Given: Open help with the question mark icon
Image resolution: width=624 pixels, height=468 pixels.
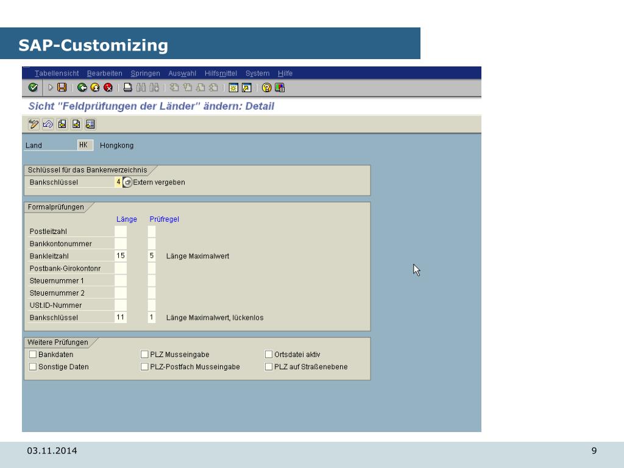Looking at the screenshot, I should tap(267, 88).
